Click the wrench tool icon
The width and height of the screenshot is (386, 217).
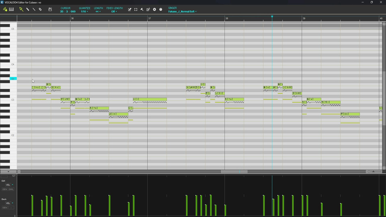tap(142, 9)
